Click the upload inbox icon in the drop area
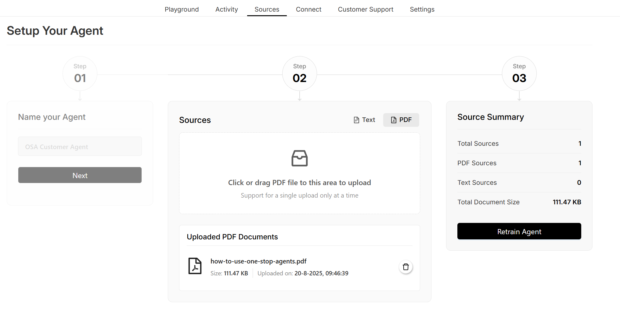This screenshot has width=620, height=315. coord(299,158)
